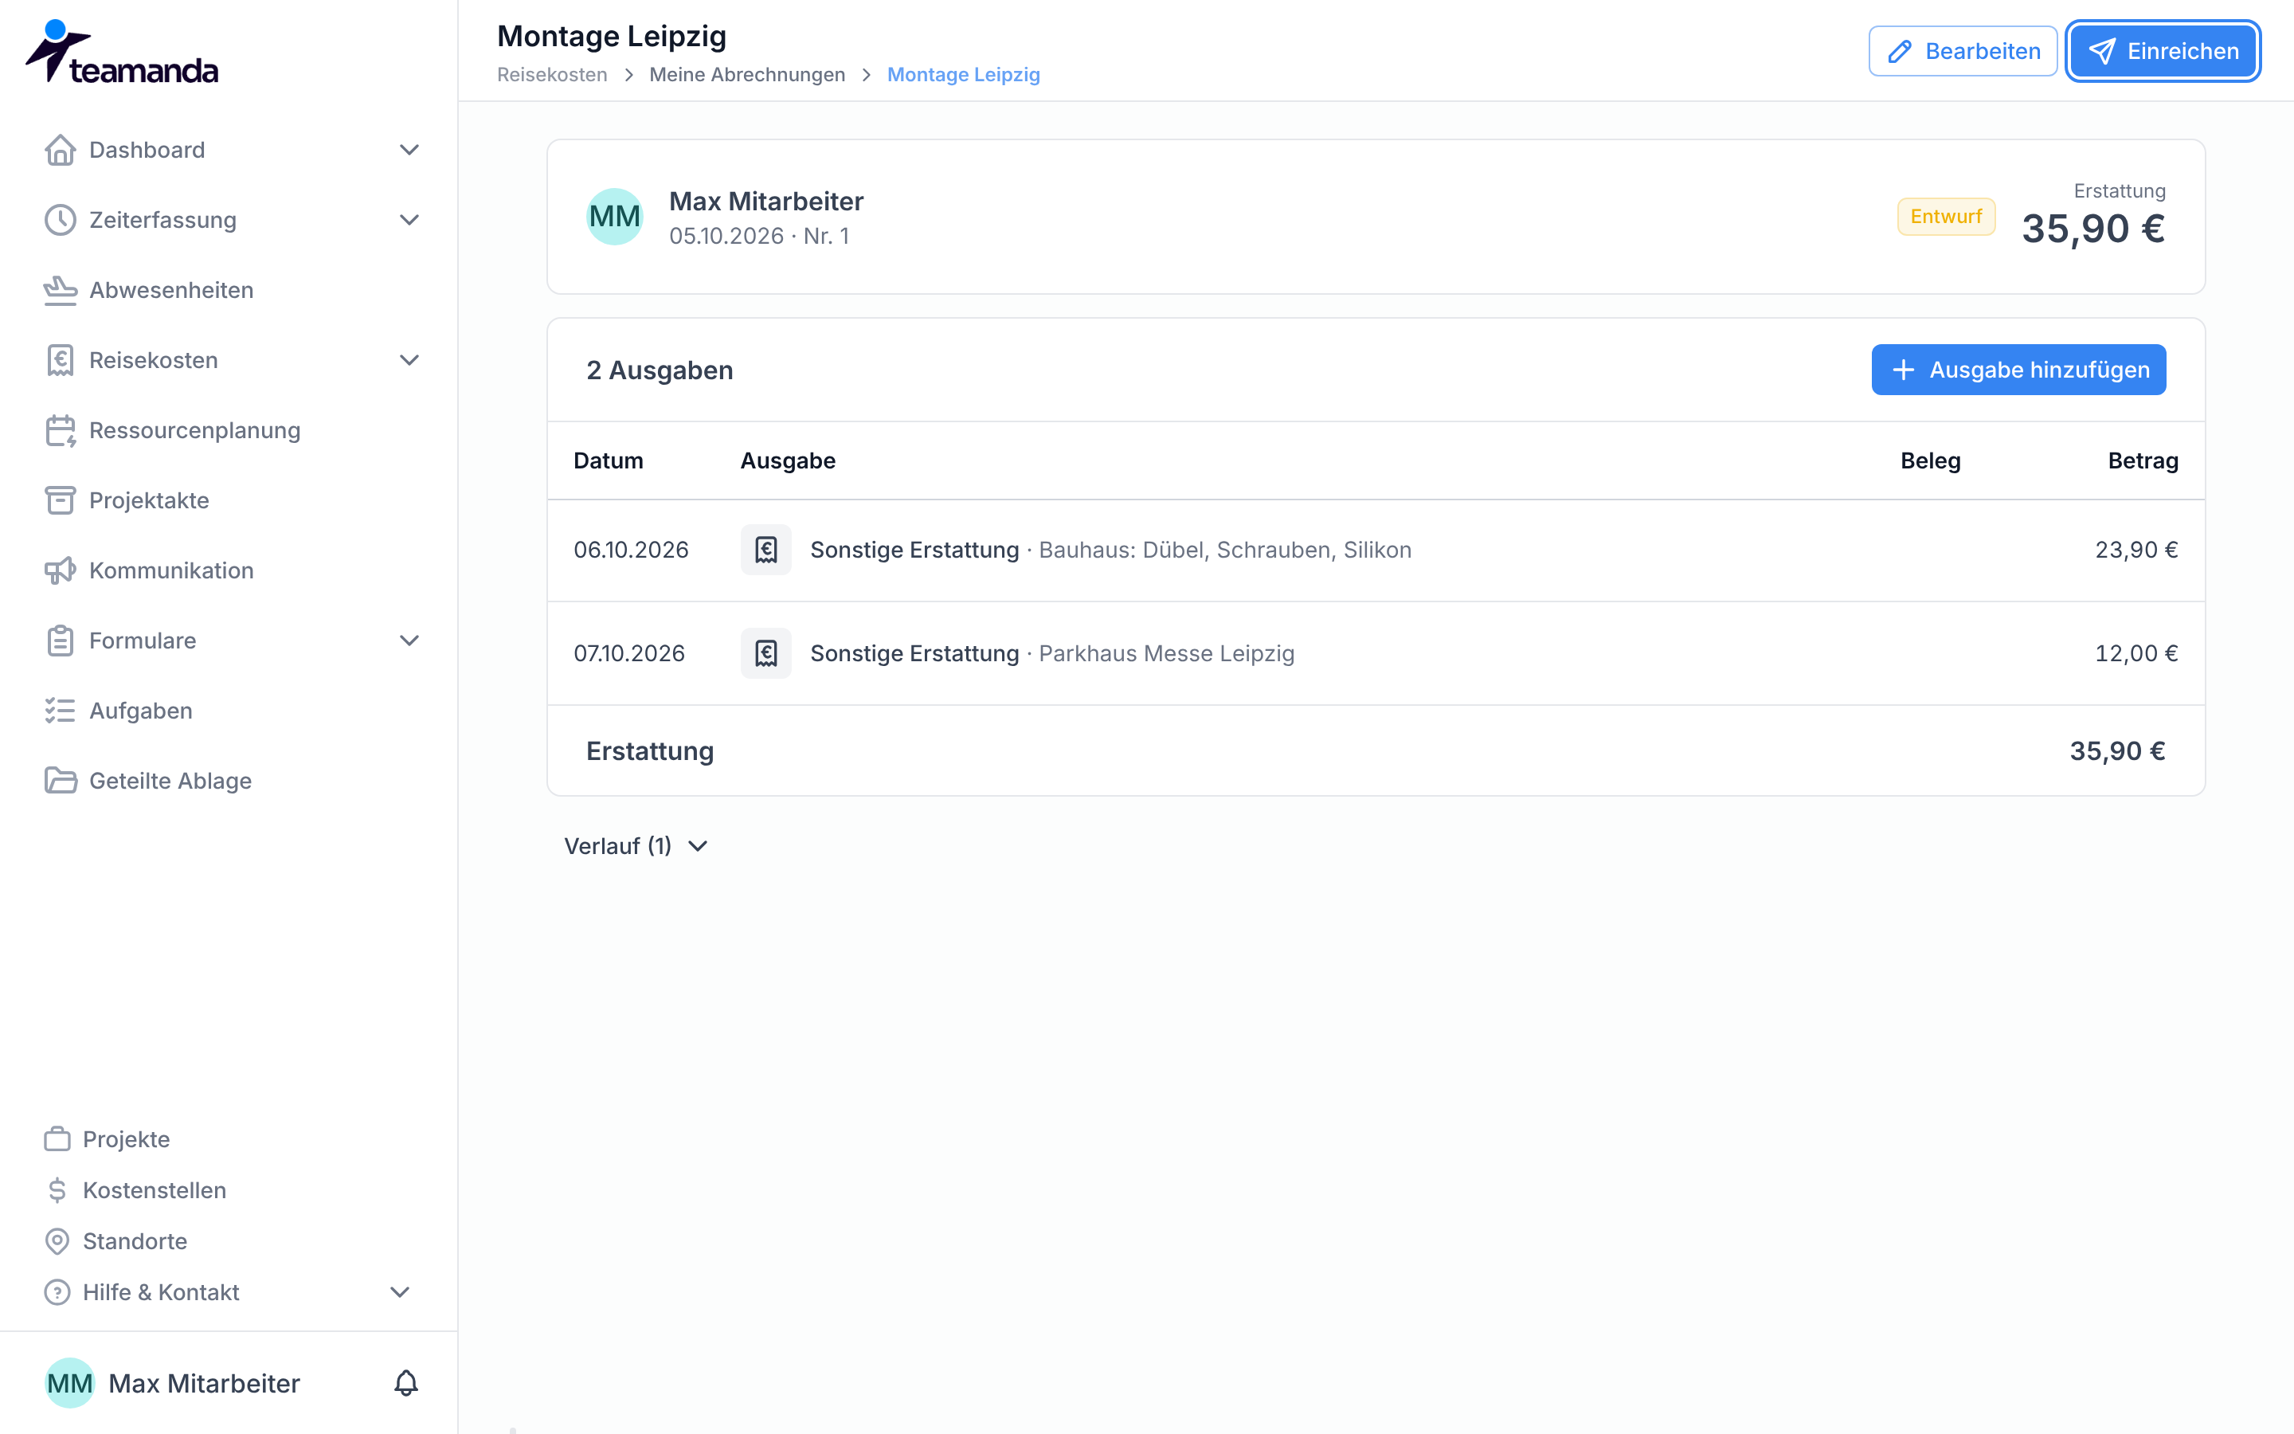Expand the Verlauf (1) history section
The height and width of the screenshot is (1434, 2294).
tap(636, 846)
